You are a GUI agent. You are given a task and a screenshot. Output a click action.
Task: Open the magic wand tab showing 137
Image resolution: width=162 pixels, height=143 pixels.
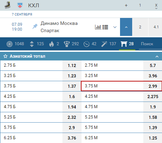click(x=109, y=44)
